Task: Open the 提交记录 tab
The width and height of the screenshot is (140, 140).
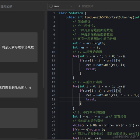Action: 6,6
